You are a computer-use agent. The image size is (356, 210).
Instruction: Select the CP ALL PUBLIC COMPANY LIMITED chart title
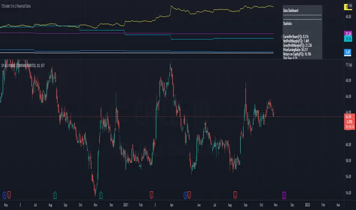[23, 66]
